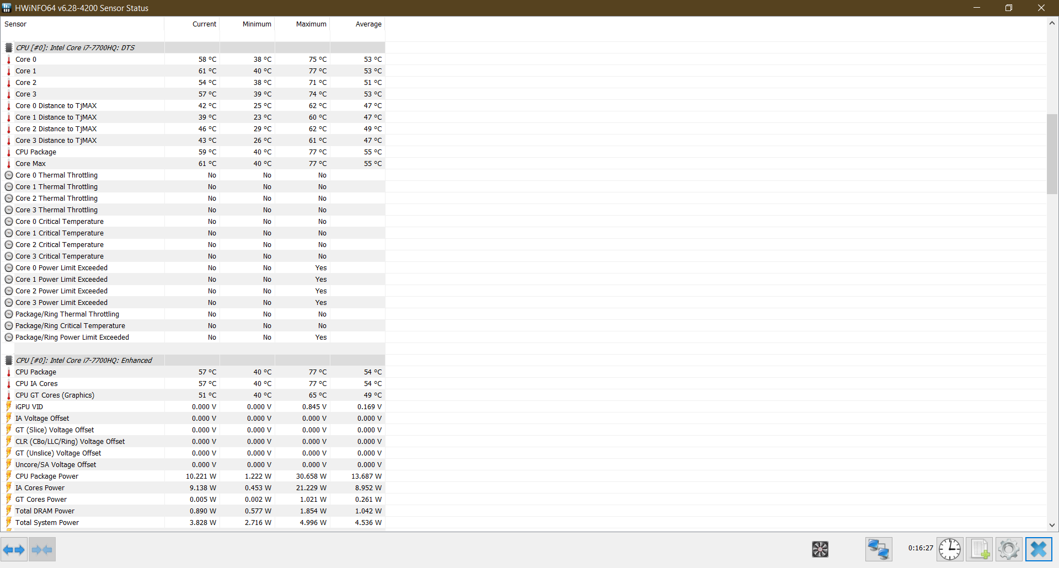Select the Core 1 sensor row
The image size is (1059, 568).
193,71
